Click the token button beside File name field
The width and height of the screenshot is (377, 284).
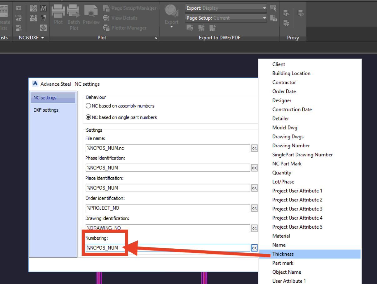pyautogui.click(x=254, y=148)
